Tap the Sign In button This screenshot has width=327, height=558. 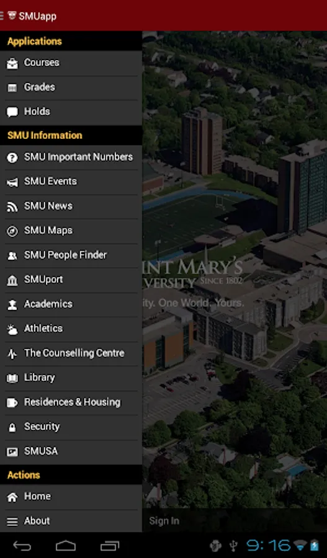[164, 521]
